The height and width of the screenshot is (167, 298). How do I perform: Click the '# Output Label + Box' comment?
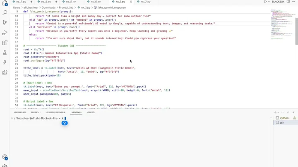(x=38, y=101)
